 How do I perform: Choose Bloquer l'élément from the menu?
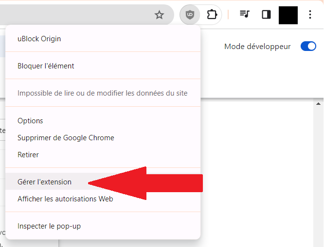click(103, 66)
